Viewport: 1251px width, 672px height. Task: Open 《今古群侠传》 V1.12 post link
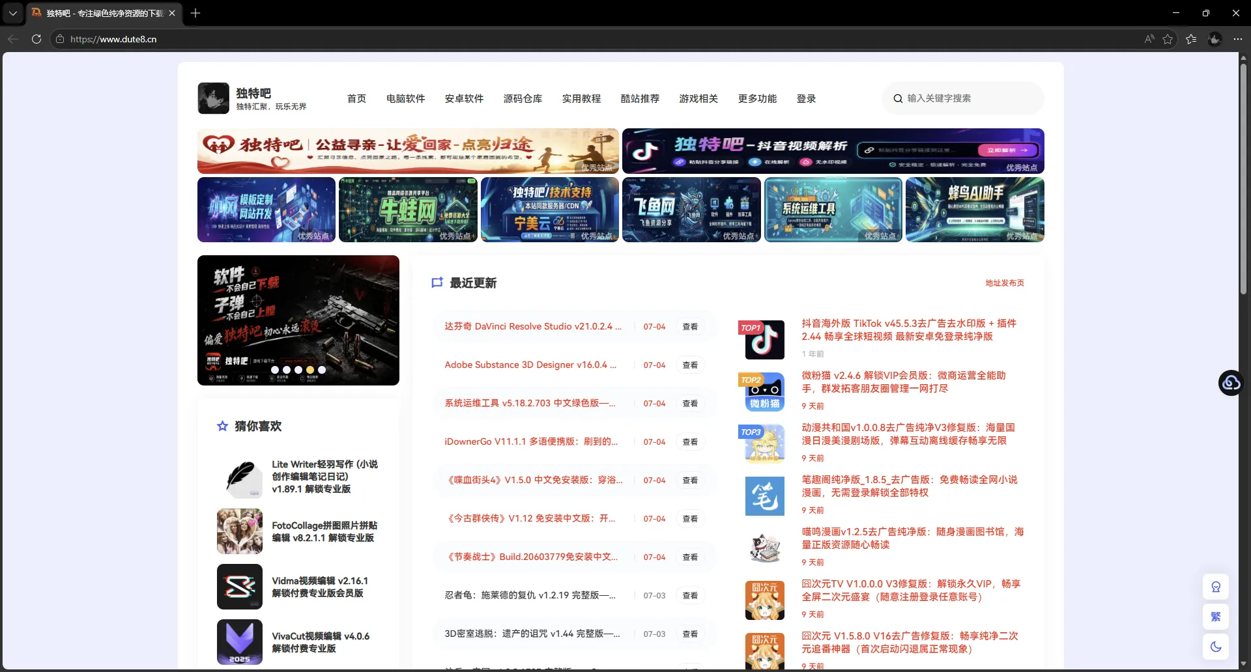[530, 518]
